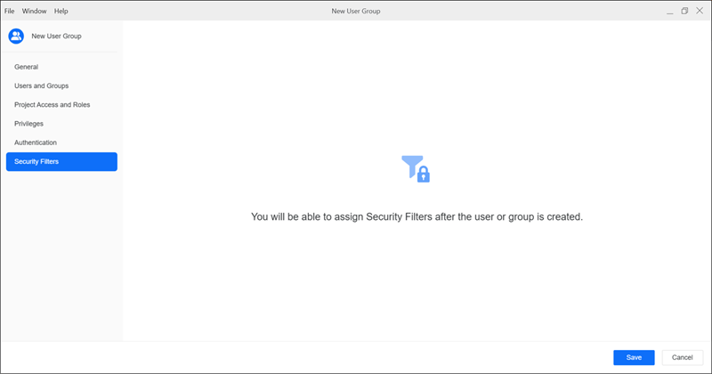Click the centered title bar text
The width and height of the screenshot is (712, 374).
(x=356, y=11)
